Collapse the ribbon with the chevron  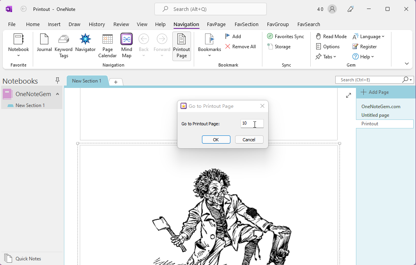(x=407, y=63)
